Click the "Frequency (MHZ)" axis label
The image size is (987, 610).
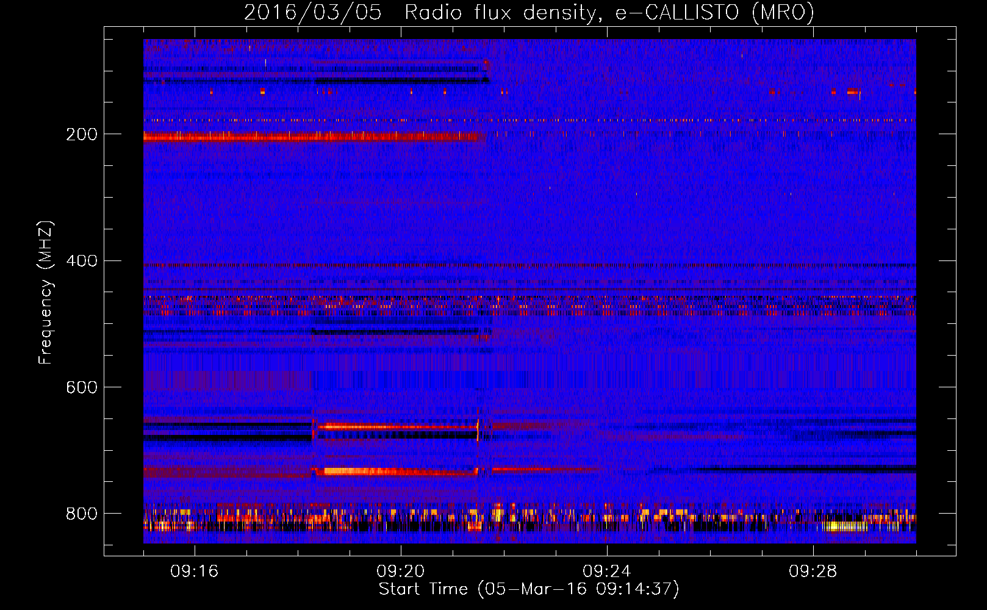pos(46,293)
